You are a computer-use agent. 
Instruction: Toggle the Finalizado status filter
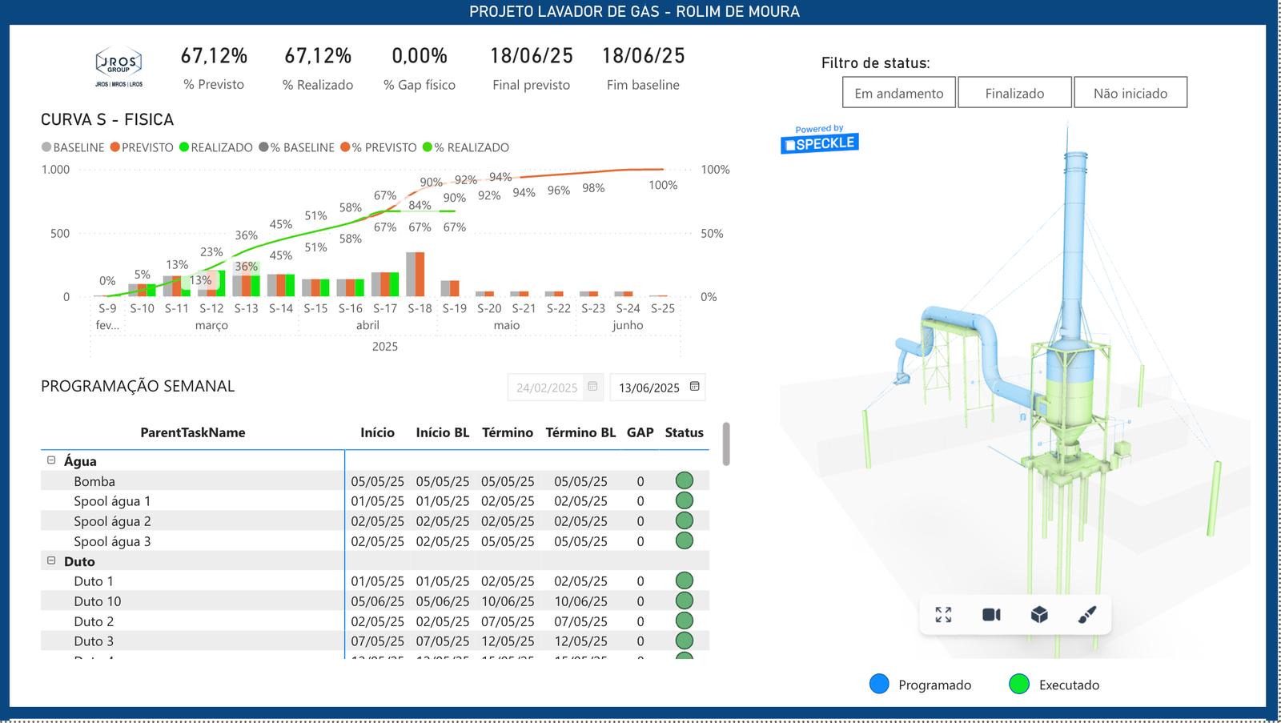point(1014,93)
